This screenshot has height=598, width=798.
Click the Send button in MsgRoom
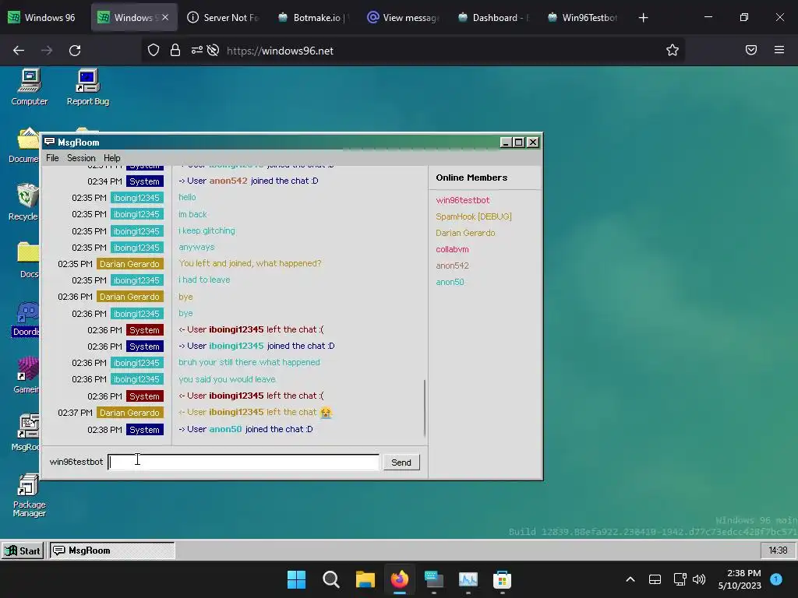401,463
